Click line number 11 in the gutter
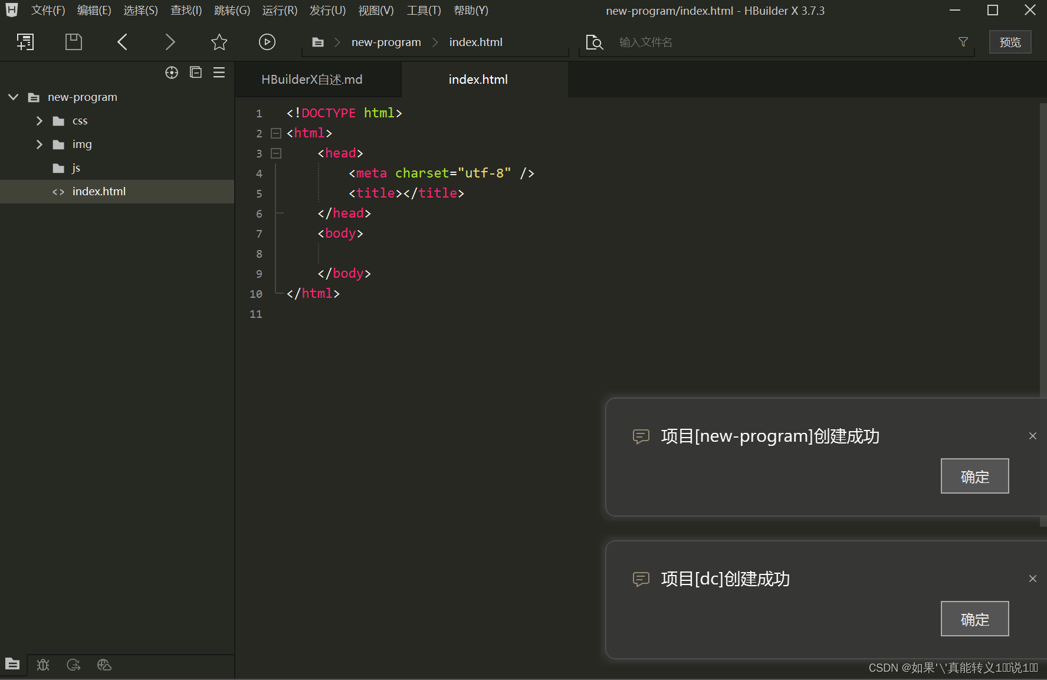Viewport: 1047px width, 680px height. pyautogui.click(x=255, y=314)
